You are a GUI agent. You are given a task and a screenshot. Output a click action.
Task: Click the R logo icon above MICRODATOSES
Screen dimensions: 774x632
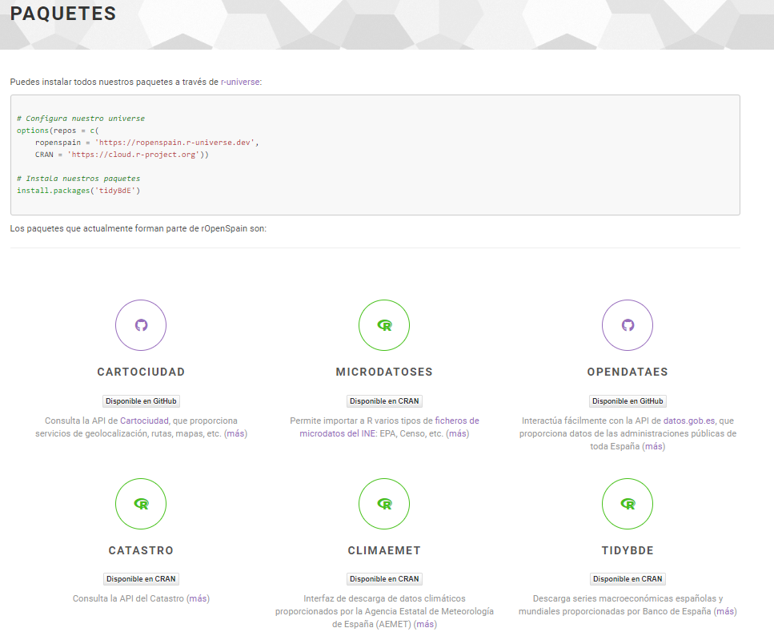[384, 325]
